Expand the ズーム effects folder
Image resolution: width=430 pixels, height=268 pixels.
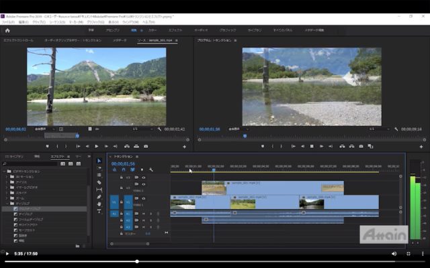(x=7, y=198)
